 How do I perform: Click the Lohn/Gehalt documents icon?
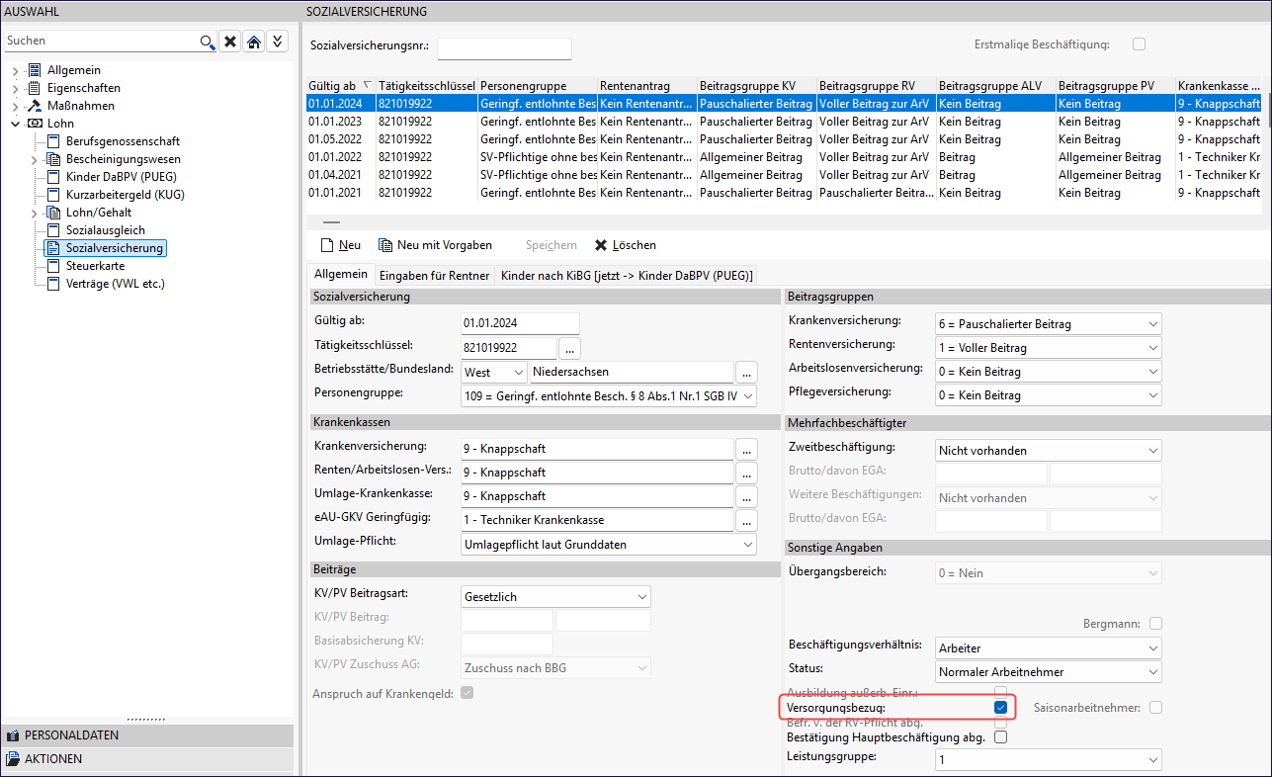pos(54,213)
